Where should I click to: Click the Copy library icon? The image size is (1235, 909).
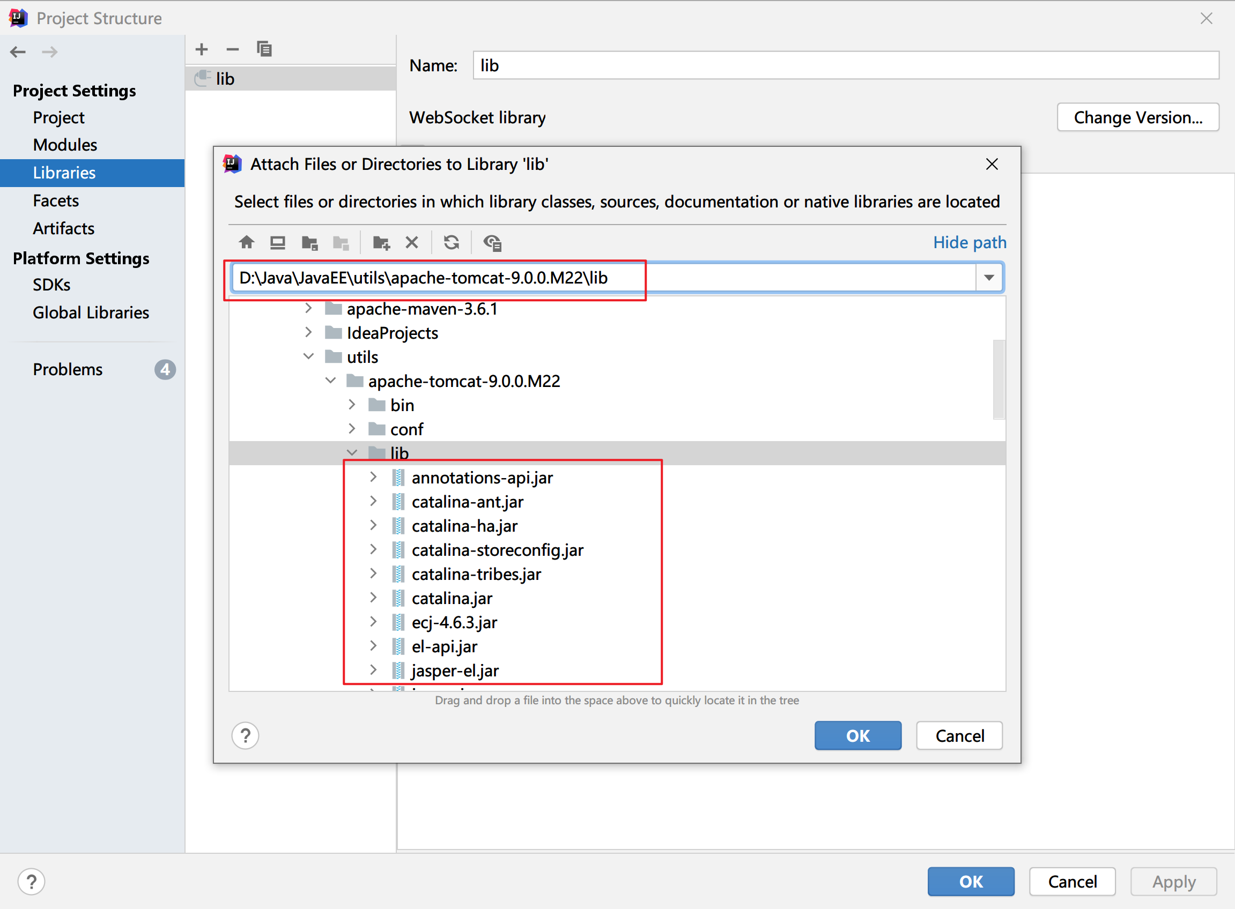tap(264, 49)
